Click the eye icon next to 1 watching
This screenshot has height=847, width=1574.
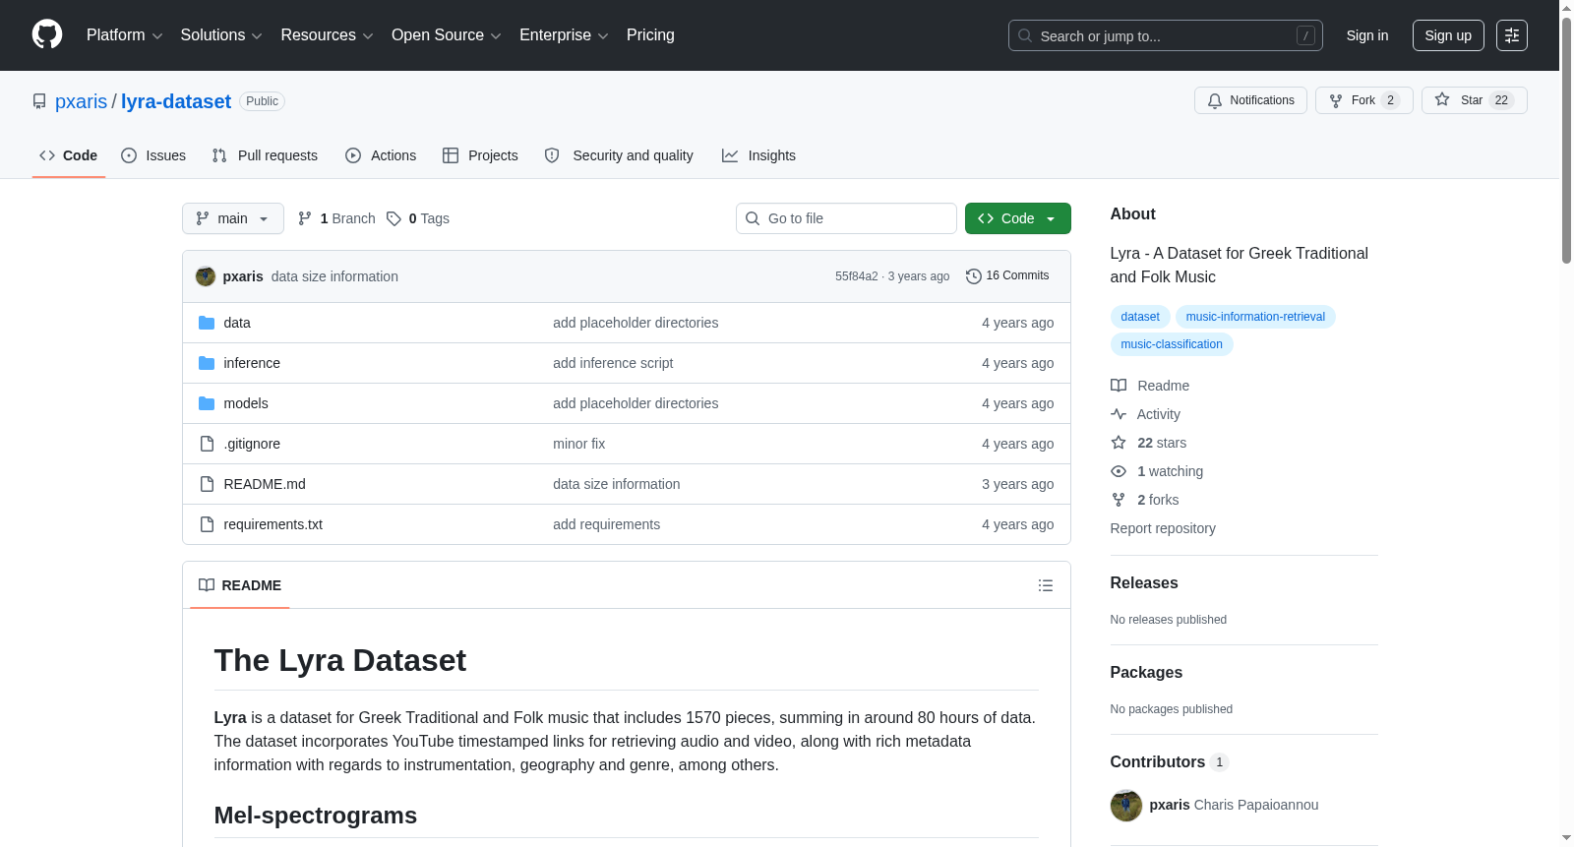coord(1119,471)
